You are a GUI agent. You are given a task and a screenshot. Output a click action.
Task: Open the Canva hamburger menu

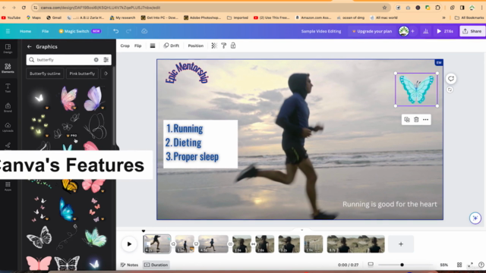(x=8, y=31)
